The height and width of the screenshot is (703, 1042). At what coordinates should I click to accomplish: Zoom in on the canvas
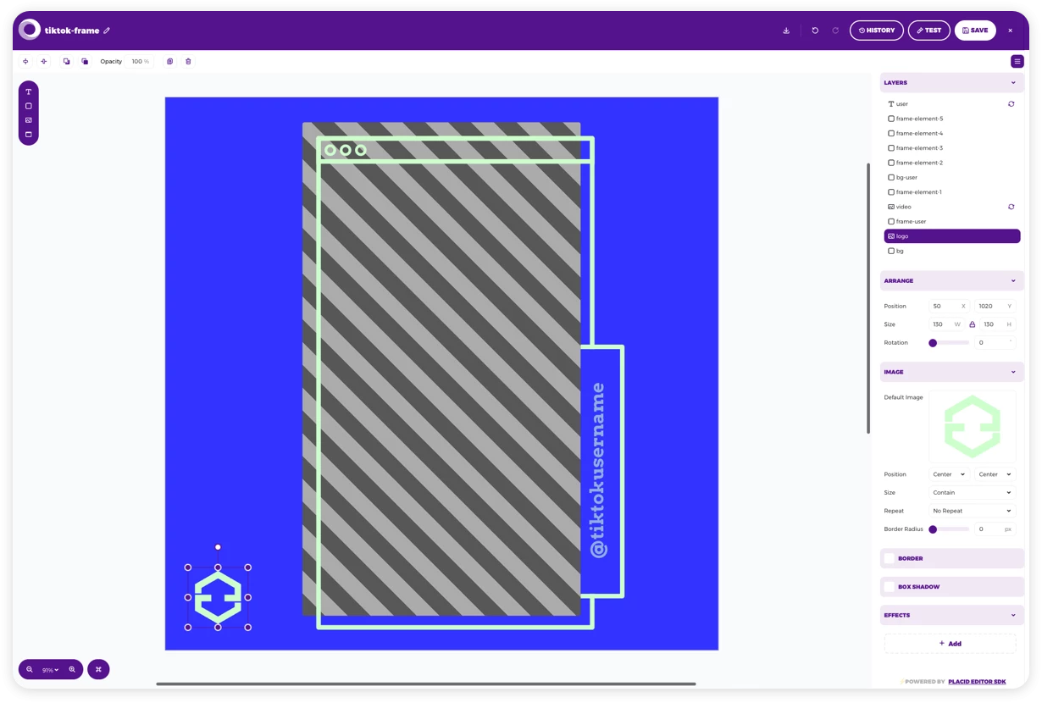[72, 670]
